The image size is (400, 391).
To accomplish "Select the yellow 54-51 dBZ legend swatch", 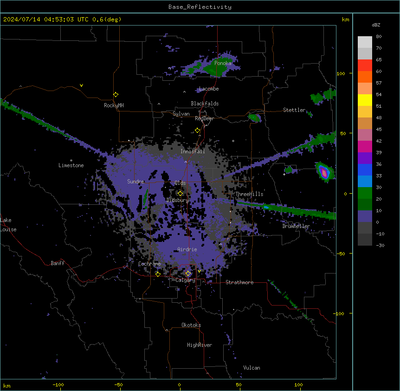I will (x=365, y=100).
